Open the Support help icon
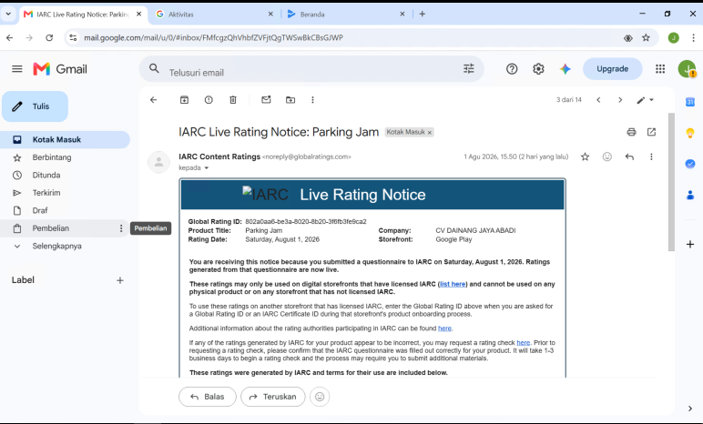 pos(512,68)
